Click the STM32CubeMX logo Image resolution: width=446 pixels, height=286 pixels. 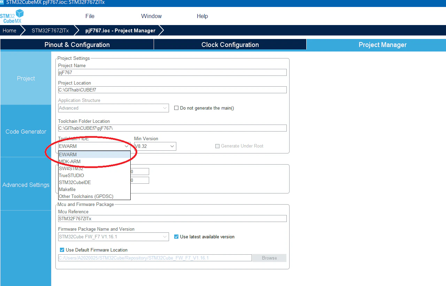point(12,16)
